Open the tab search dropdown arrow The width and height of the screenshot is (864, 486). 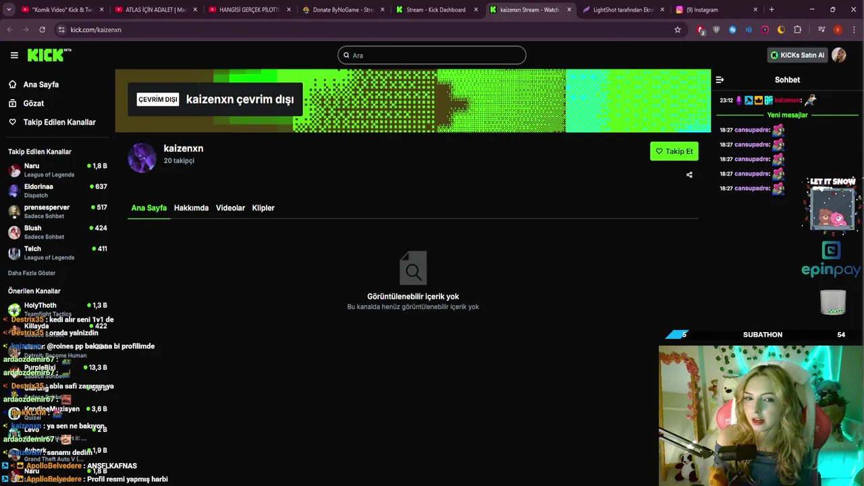(9, 9)
